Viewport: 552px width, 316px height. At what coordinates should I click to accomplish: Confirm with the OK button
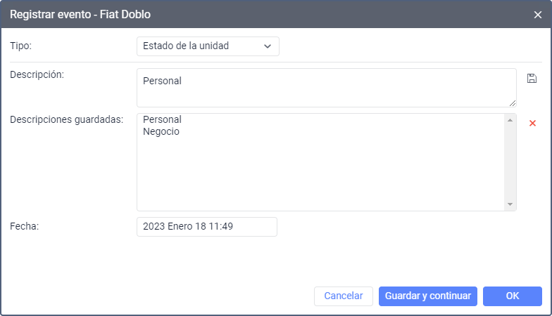(x=513, y=296)
